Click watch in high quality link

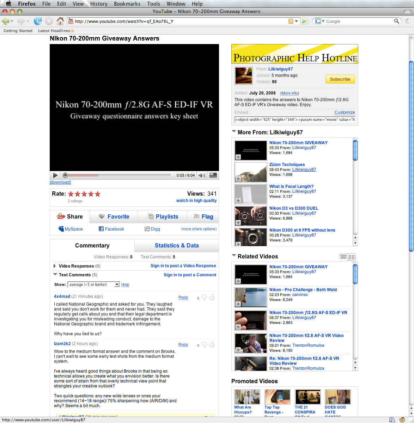(196, 201)
